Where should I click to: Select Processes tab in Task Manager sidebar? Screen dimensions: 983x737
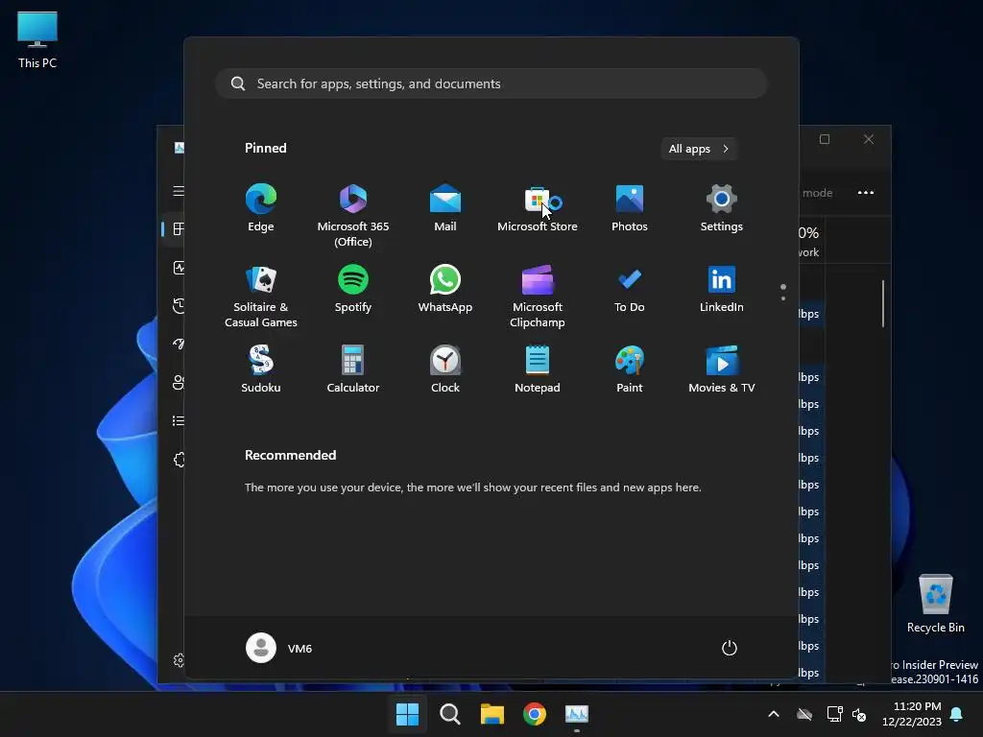(179, 229)
